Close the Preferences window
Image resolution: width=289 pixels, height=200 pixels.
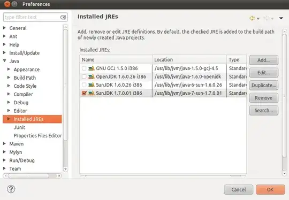[x=7, y=4]
